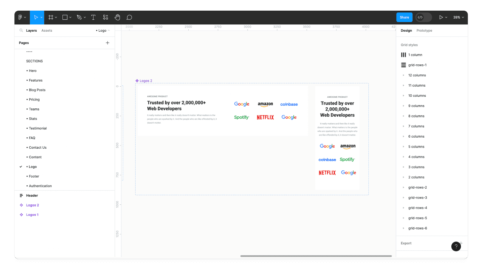This screenshot has width=482, height=268.
Task: Click the horizontal canvas scrollbar
Action: point(316,256)
